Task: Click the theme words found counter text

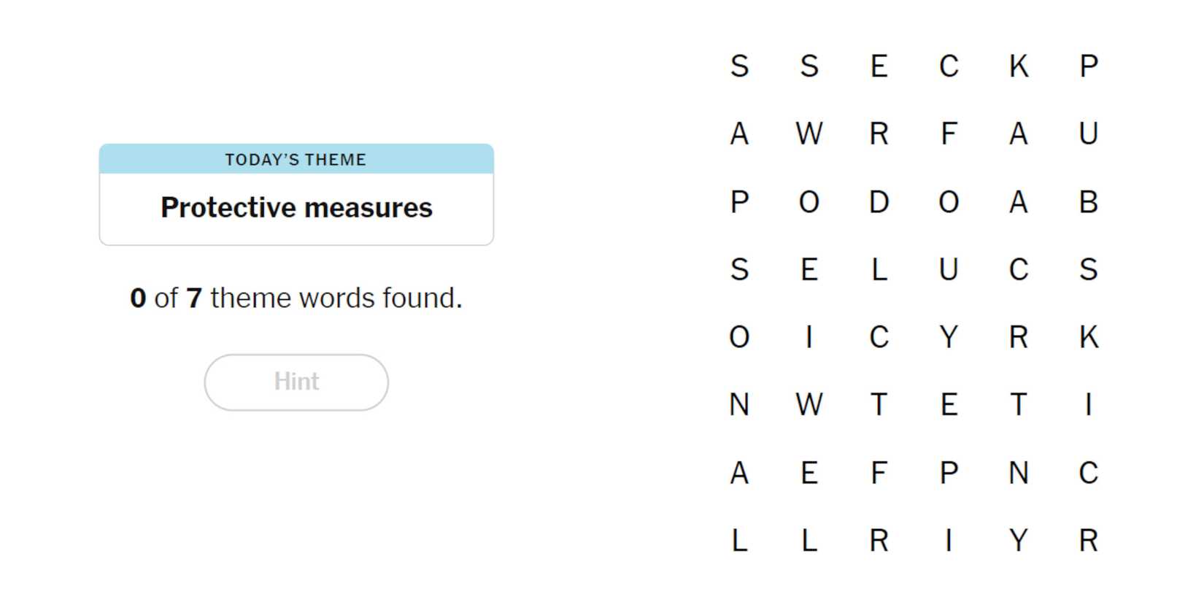Action: coord(296,298)
